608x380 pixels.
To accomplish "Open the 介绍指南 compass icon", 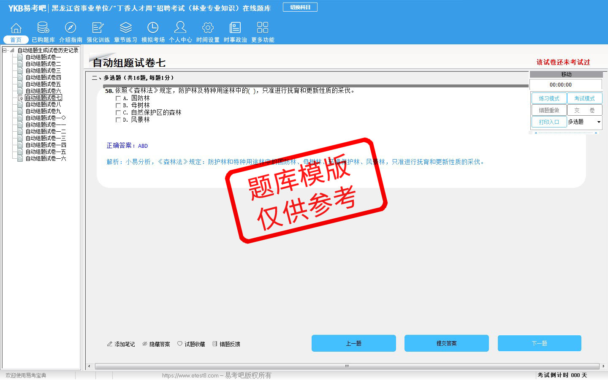I will (71, 28).
